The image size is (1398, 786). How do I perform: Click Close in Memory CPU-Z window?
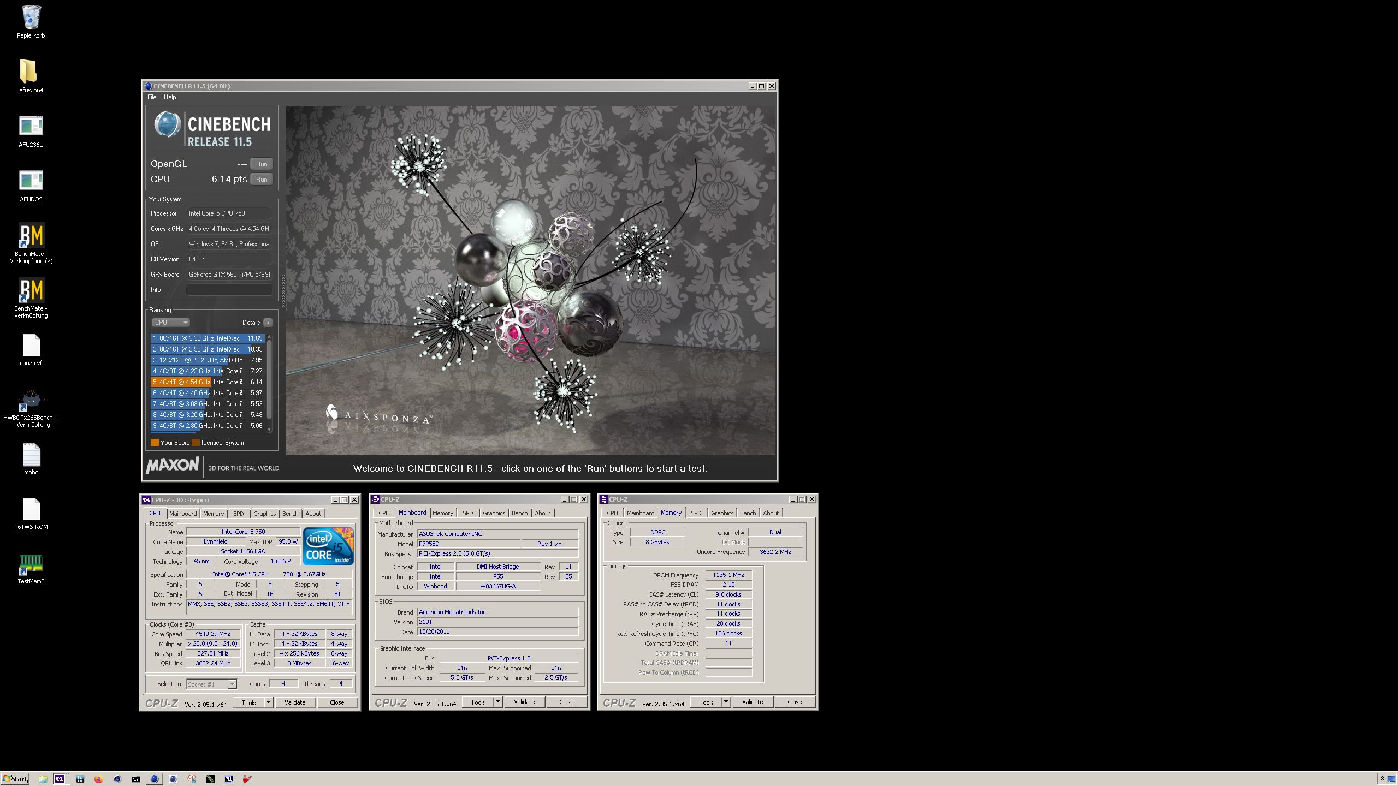coord(795,702)
